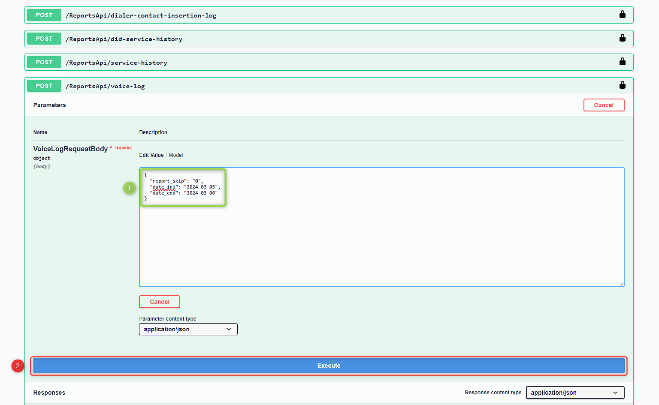The height and width of the screenshot is (405, 659).
Task: Click the "Response content type" label
Action: [493, 393]
